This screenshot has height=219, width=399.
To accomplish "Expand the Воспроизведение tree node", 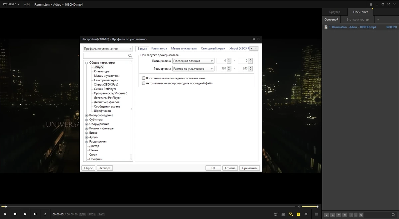I will point(86,115).
